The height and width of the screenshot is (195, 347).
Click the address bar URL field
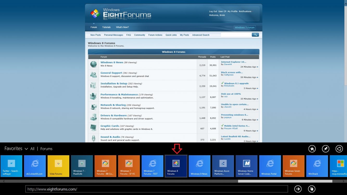pyautogui.click(x=156, y=189)
